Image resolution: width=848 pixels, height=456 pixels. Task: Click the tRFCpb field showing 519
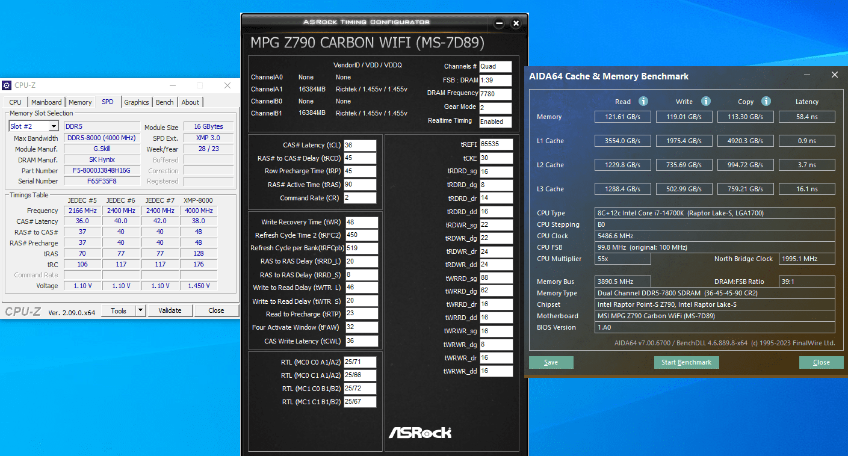point(362,248)
